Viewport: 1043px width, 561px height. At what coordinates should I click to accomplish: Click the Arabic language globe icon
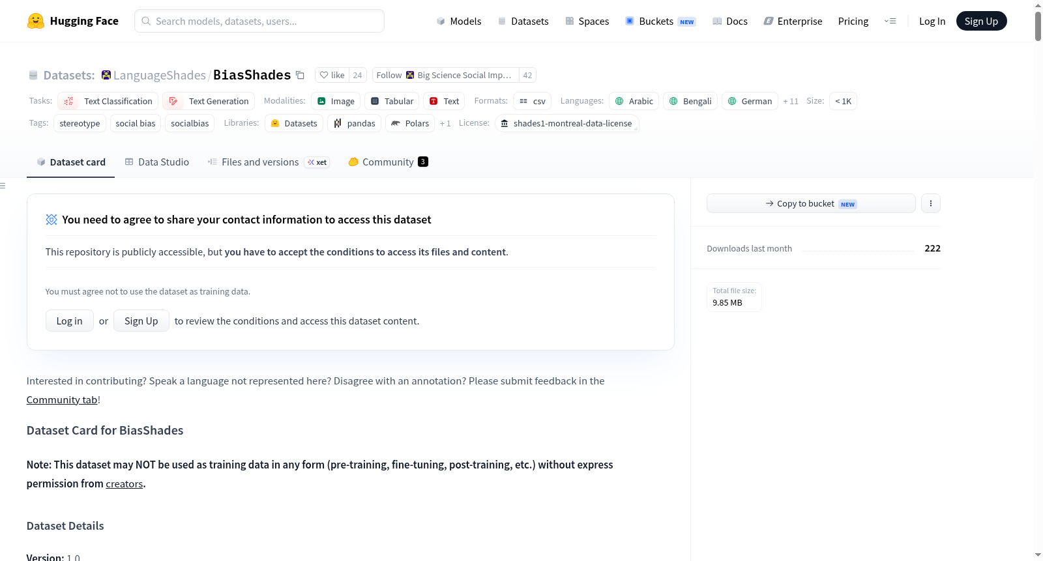(x=619, y=101)
